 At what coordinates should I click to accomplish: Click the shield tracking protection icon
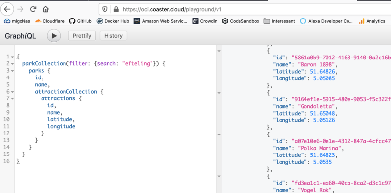[105, 9]
